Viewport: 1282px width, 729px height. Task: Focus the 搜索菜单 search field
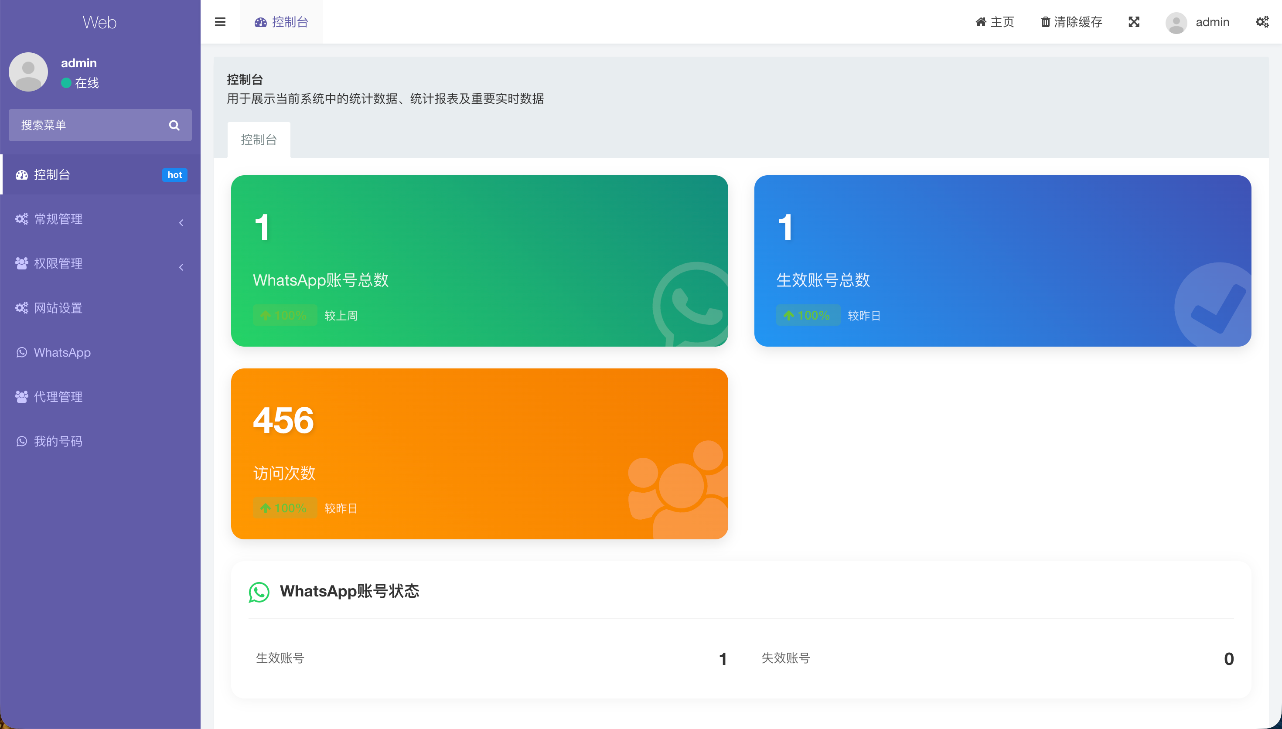(x=100, y=125)
